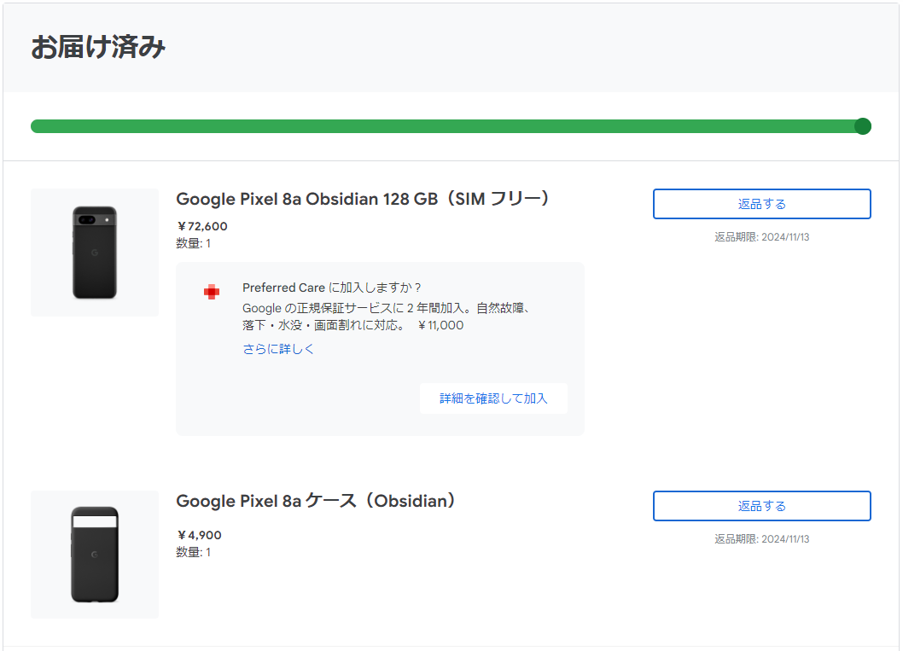Open the Pixel 8a case thumbnail
The width and height of the screenshot is (903, 651).
coord(95,555)
